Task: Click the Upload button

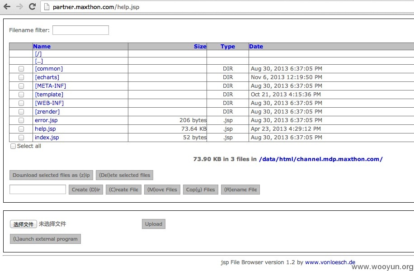Action: pos(154,224)
